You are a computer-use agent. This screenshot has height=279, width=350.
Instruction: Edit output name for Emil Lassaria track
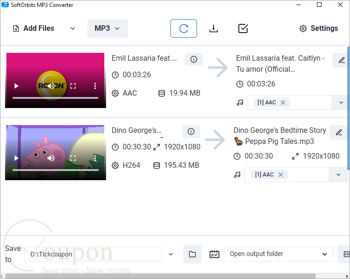click(341, 60)
